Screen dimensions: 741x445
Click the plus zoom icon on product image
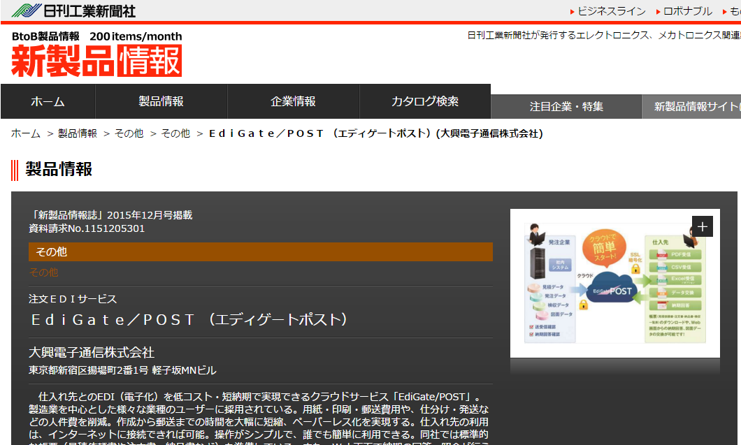click(x=702, y=226)
